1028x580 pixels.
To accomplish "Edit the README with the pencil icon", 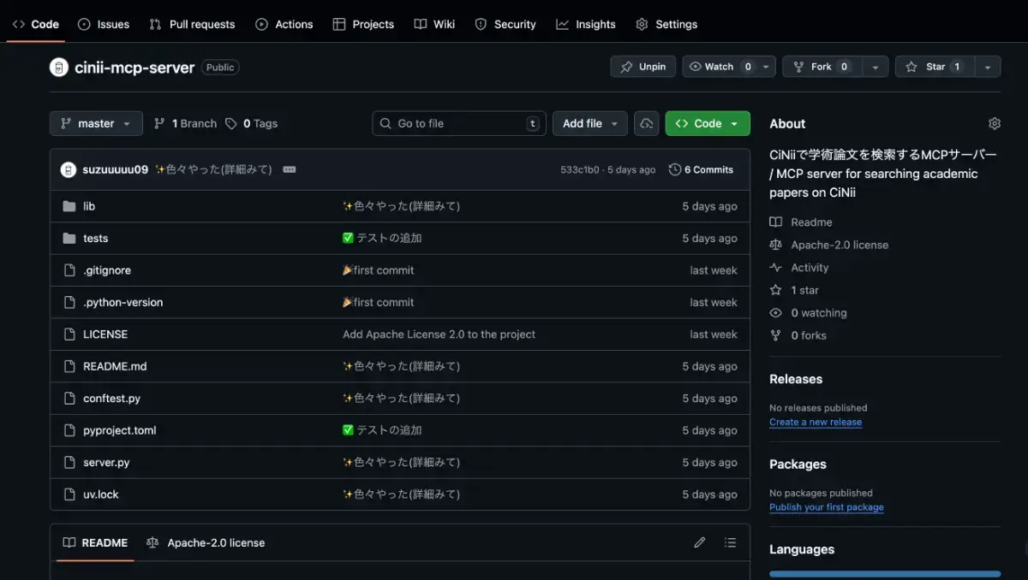I will (699, 542).
